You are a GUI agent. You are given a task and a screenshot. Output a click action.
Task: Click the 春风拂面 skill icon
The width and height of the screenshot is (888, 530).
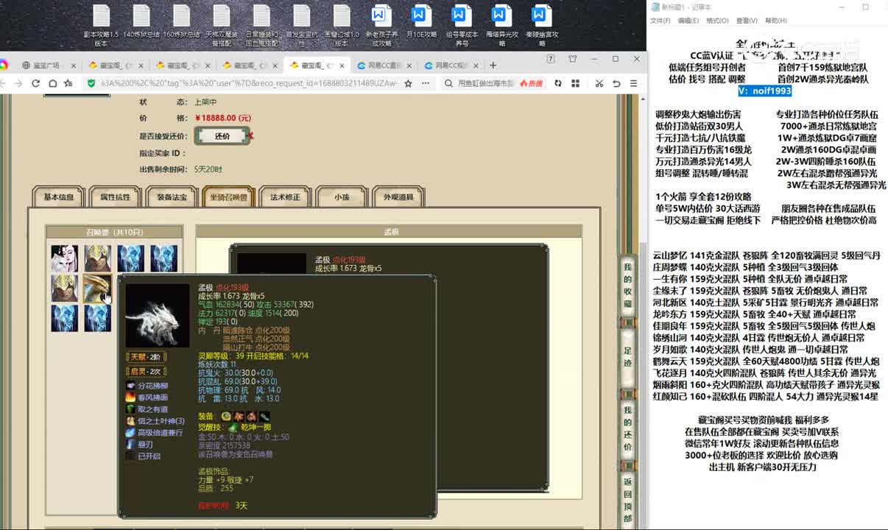coord(130,397)
